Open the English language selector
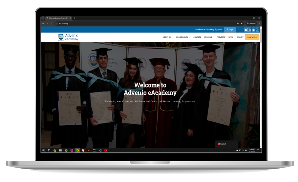Viewport: 298px width, 182px height. pyautogui.click(x=226, y=144)
